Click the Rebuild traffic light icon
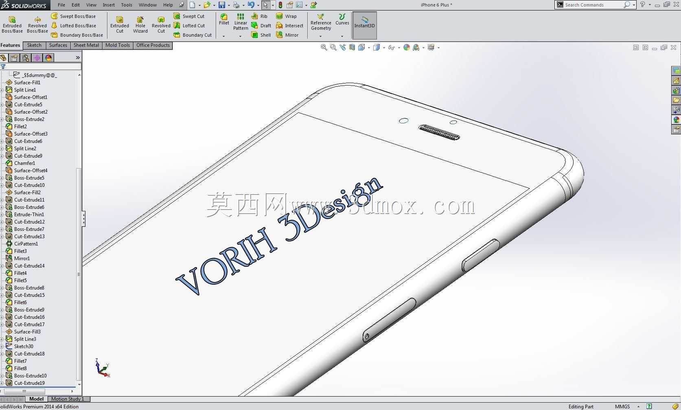681x410 pixels. [280, 5]
